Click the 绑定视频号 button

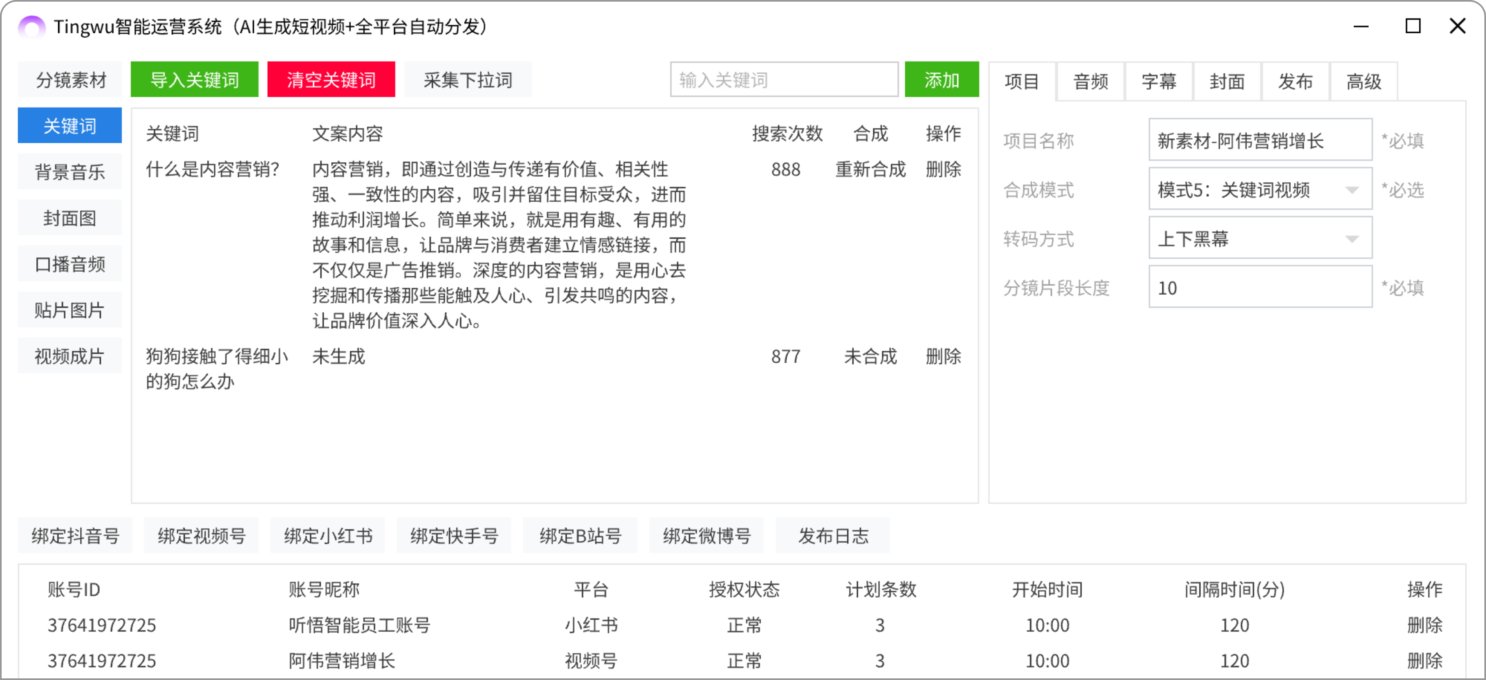click(201, 536)
